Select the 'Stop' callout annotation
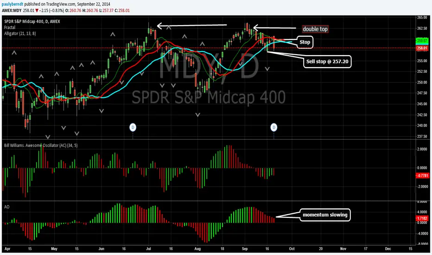The height and width of the screenshot is (255, 432). [305, 42]
